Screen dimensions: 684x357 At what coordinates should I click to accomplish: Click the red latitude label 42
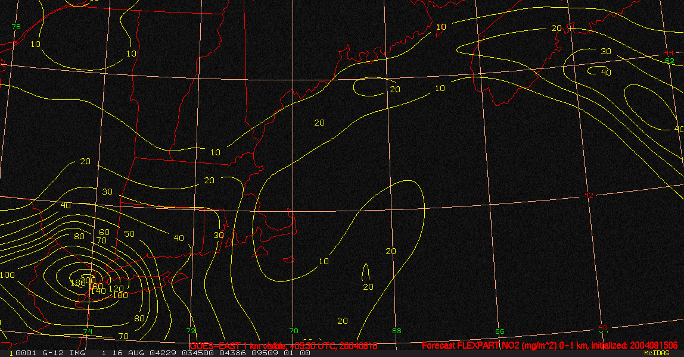[x=589, y=195]
